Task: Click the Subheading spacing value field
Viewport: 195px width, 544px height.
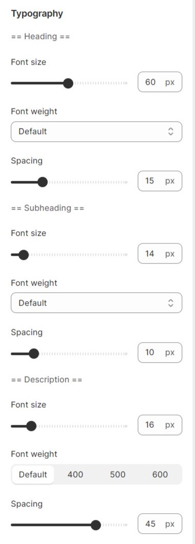Action: [160, 352]
